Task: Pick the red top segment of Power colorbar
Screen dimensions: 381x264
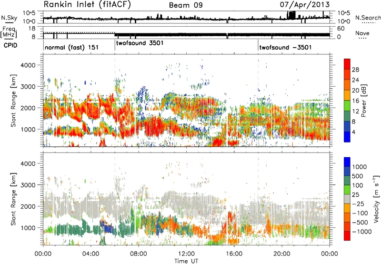Action: click(347, 64)
